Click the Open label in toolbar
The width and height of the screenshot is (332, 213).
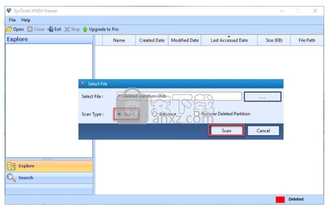pyautogui.click(x=18, y=30)
